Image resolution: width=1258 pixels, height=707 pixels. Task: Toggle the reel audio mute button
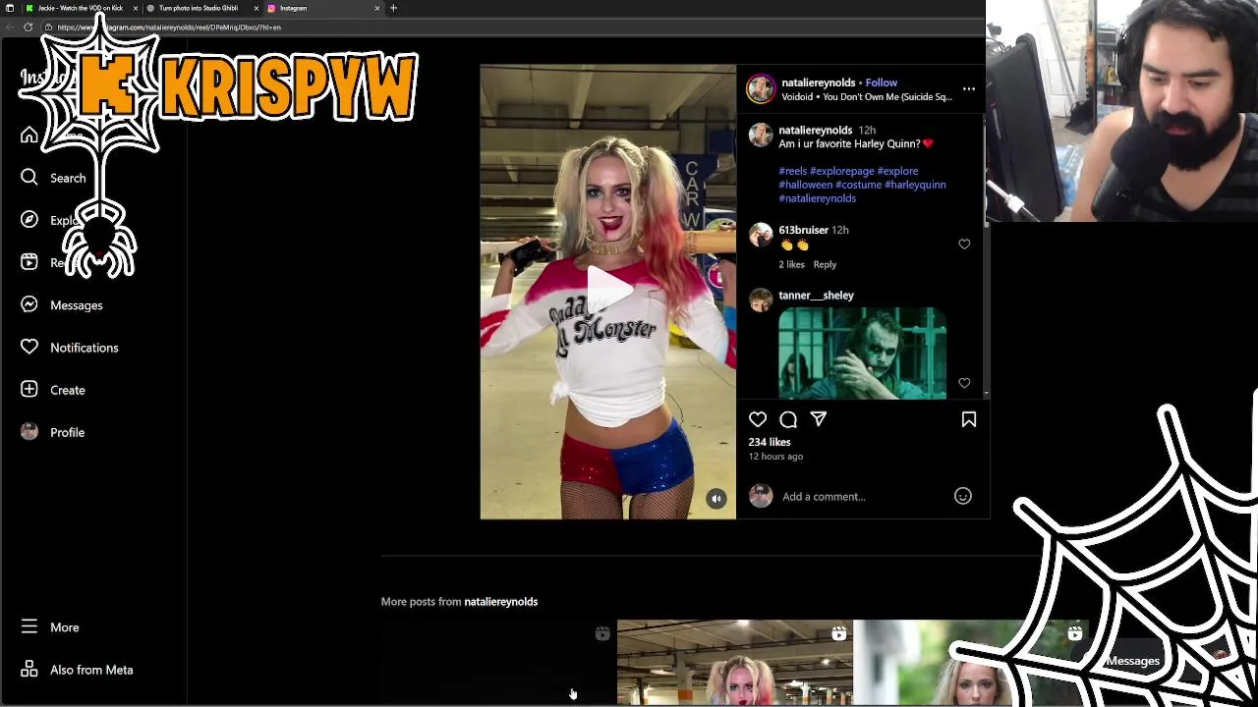[x=716, y=499]
